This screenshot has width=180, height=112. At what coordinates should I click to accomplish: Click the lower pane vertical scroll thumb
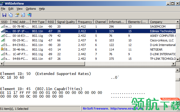click(178, 80)
